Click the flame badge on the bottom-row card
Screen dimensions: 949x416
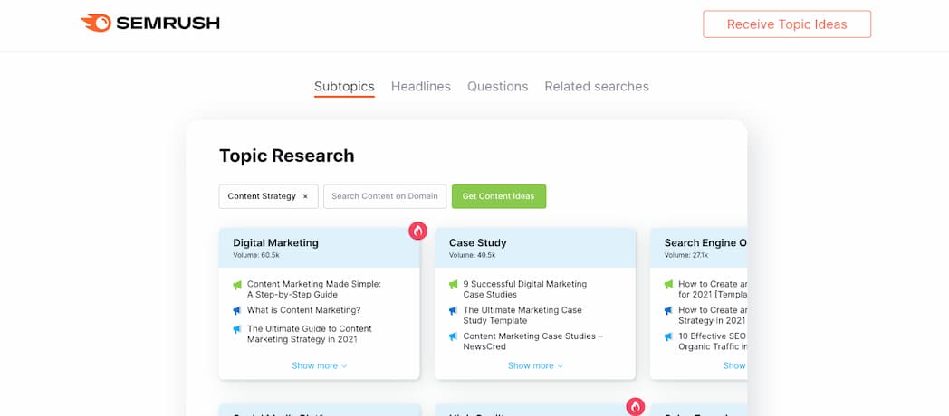click(636, 406)
